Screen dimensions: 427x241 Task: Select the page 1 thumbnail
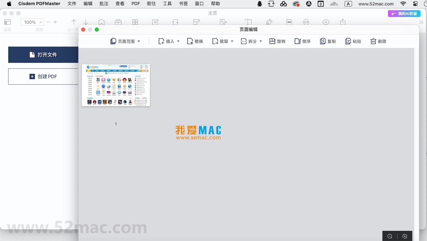[116, 85]
